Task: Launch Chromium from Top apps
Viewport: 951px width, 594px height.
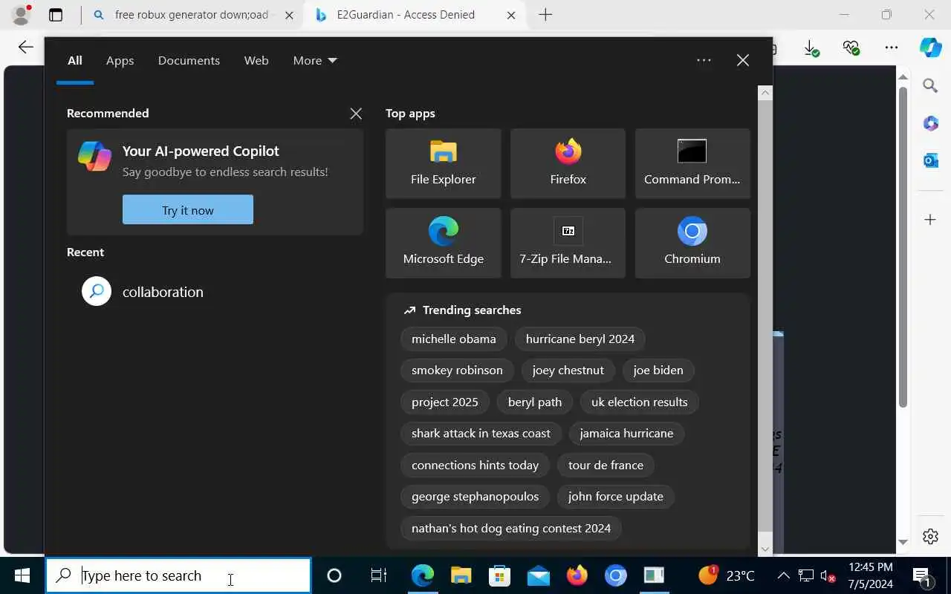Action: 692,243
